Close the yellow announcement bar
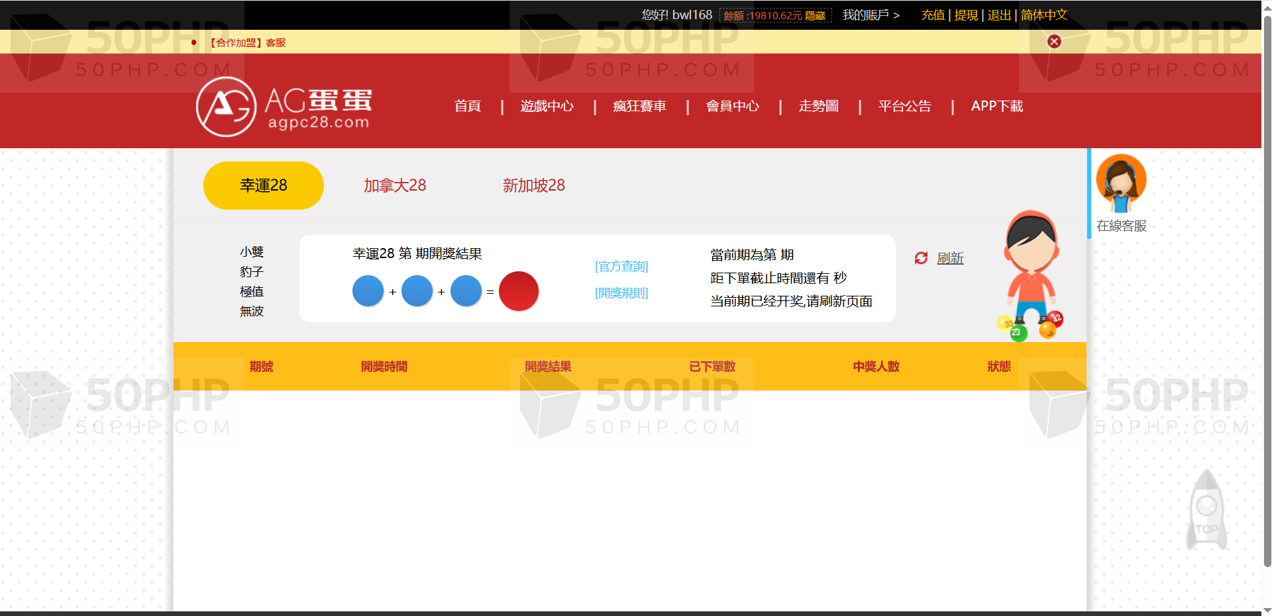 point(1054,42)
